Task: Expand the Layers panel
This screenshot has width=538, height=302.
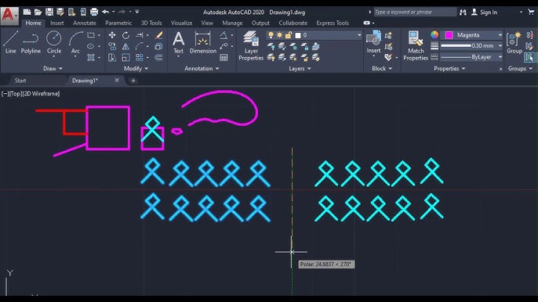Action: click(300, 69)
